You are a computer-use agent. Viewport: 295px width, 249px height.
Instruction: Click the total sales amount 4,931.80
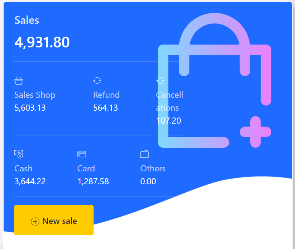pyautogui.click(x=42, y=42)
